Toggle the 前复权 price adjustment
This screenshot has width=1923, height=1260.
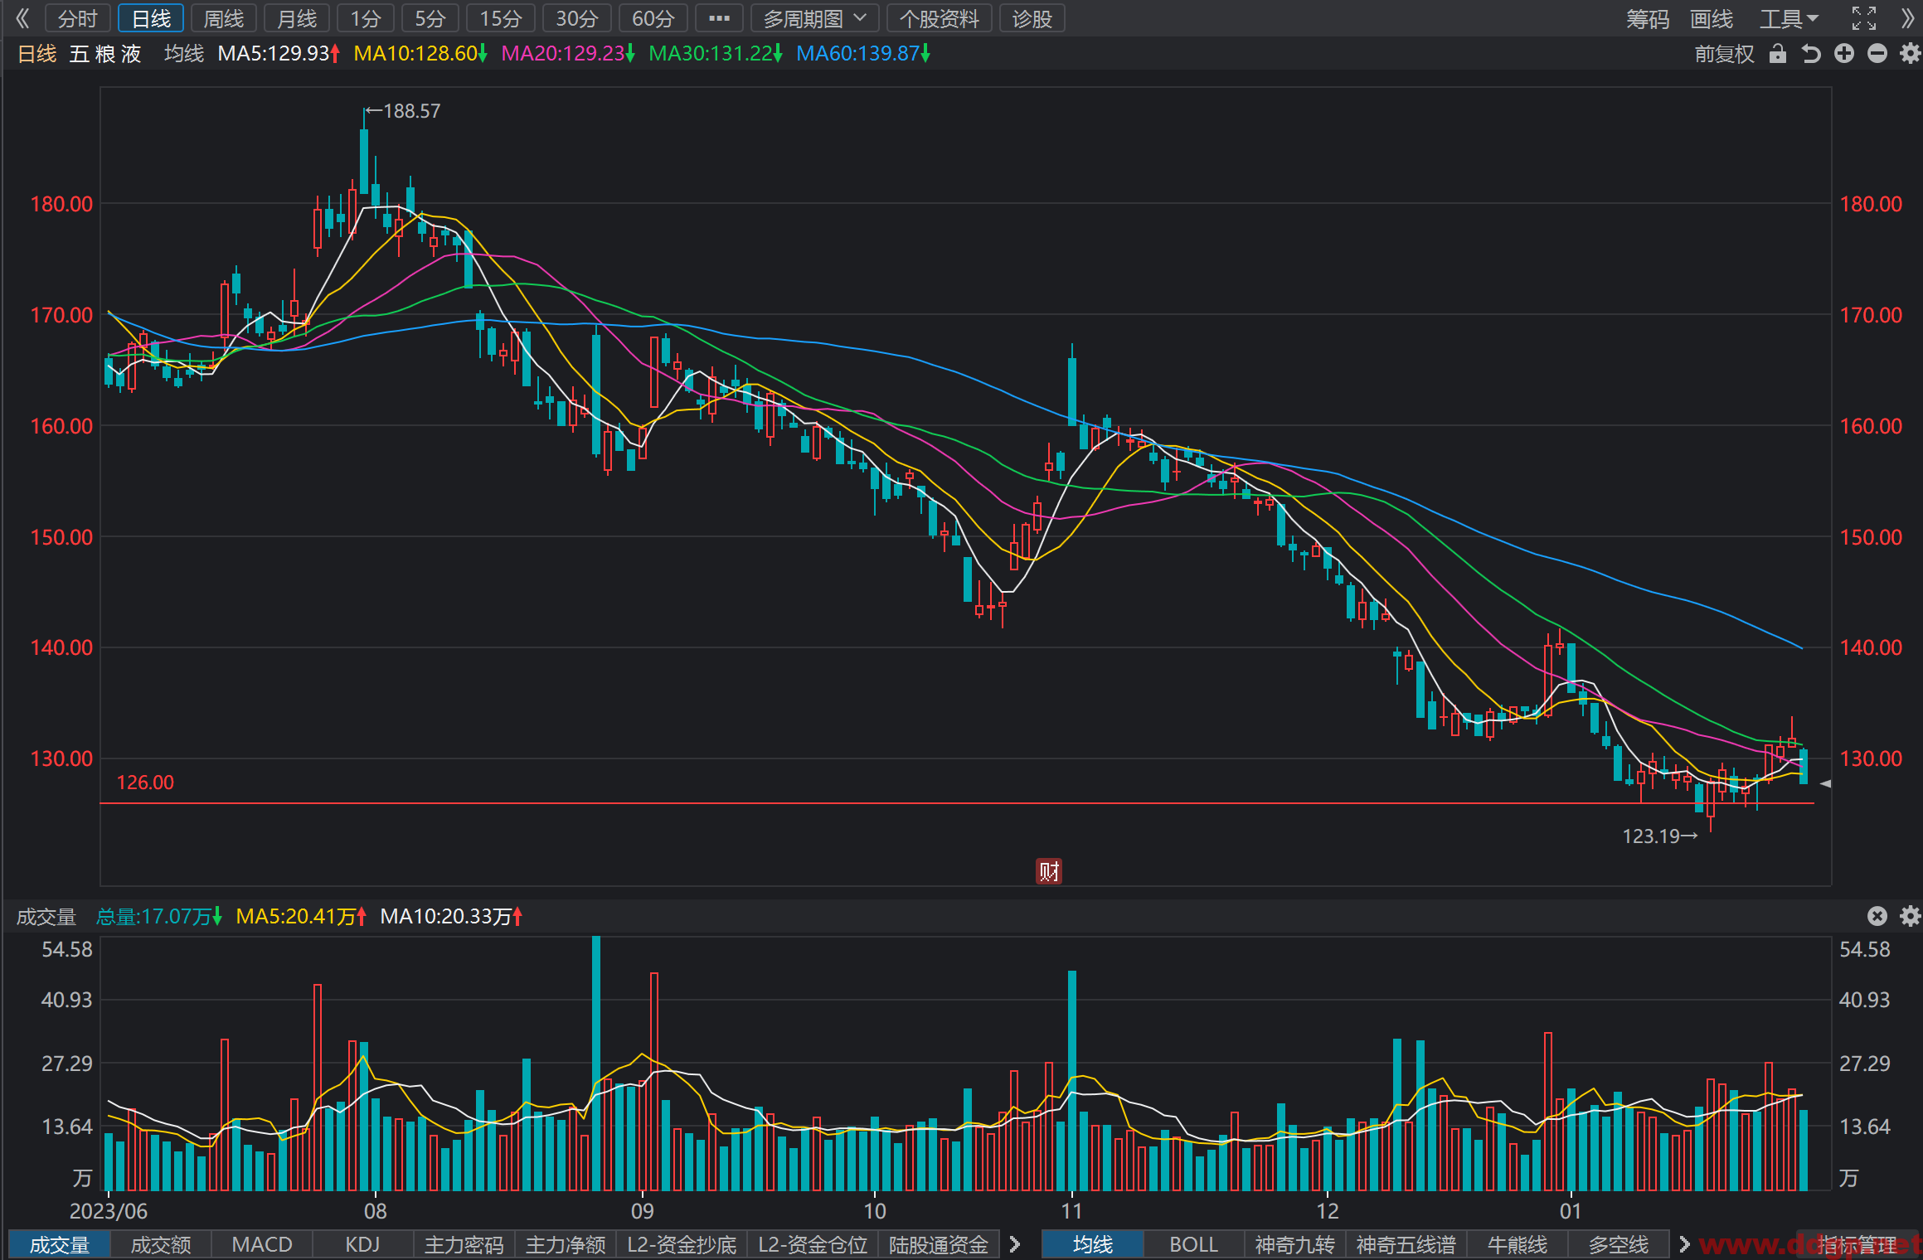coord(1725,54)
